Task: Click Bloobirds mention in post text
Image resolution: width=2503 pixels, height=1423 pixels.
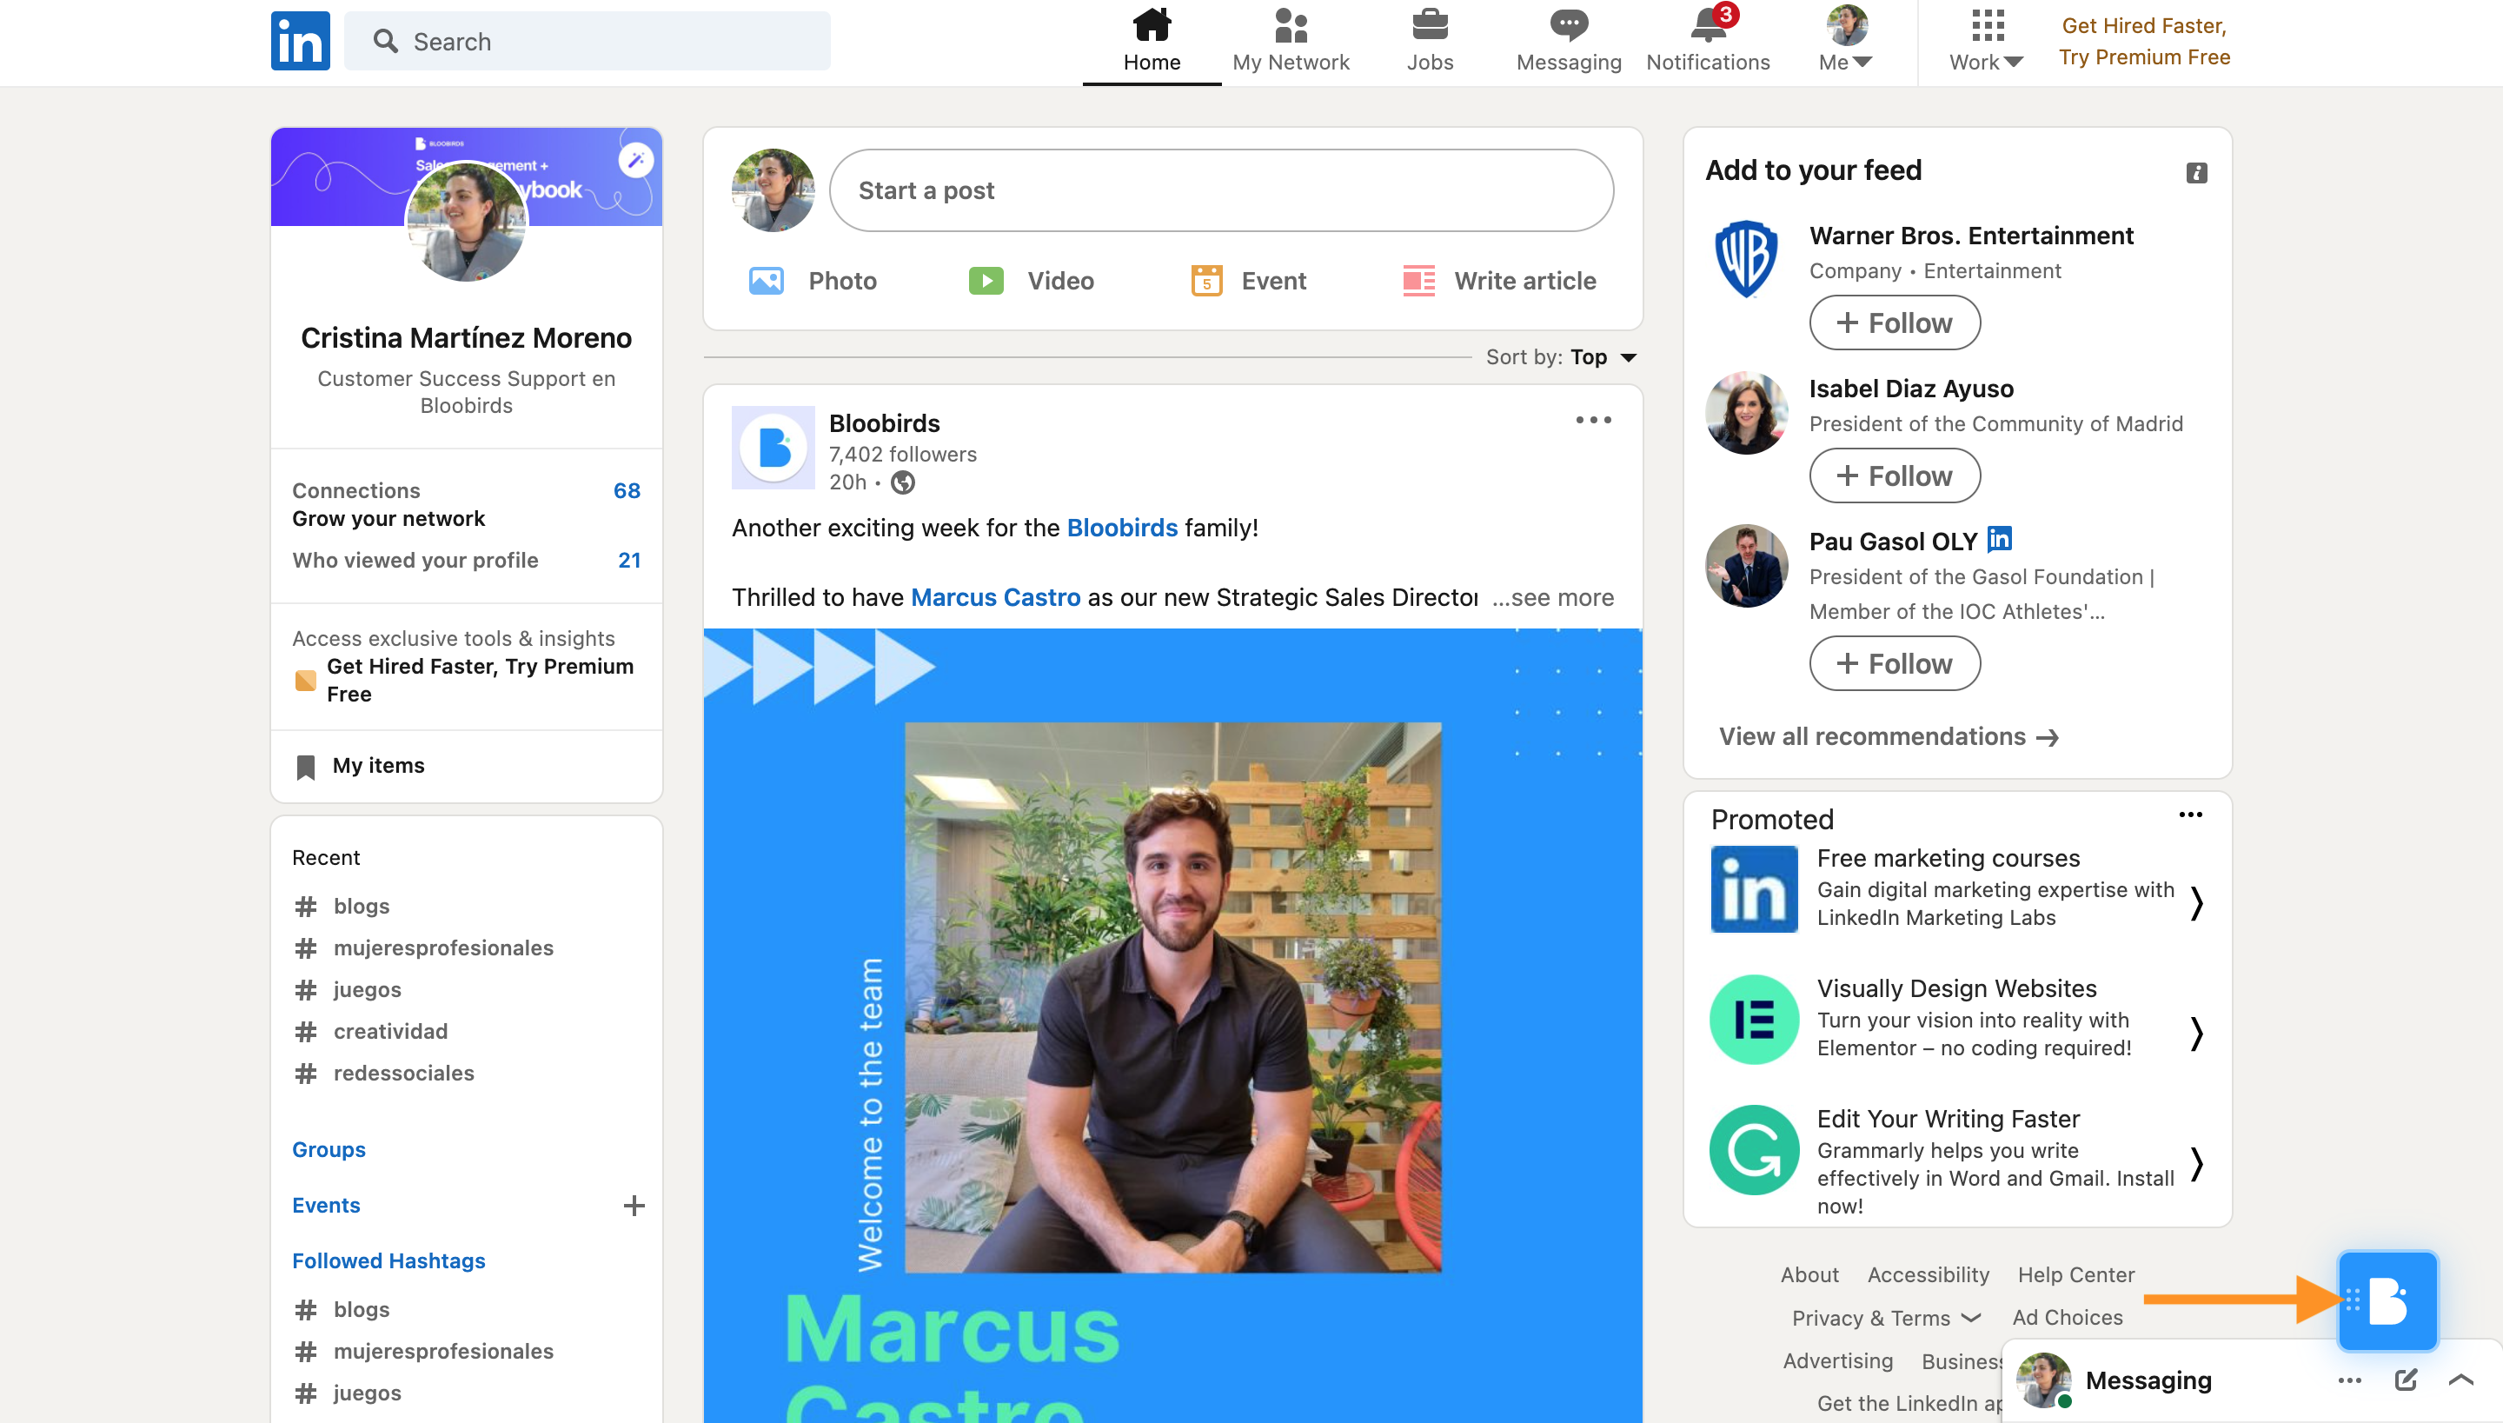Action: (x=1121, y=528)
